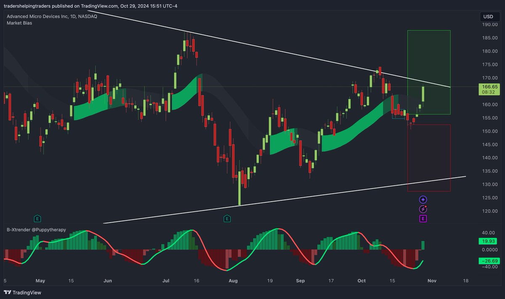Click the 190.00 price axis label
The height and width of the screenshot is (299, 505).
[490, 25]
